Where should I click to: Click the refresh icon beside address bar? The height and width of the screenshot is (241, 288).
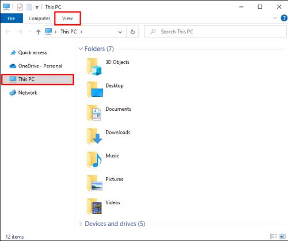(132, 32)
